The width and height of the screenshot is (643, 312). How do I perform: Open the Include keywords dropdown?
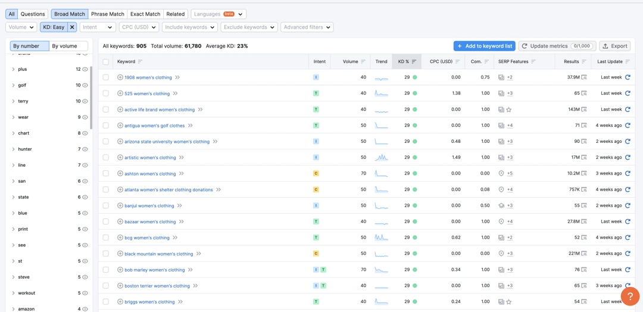tap(190, 27)
